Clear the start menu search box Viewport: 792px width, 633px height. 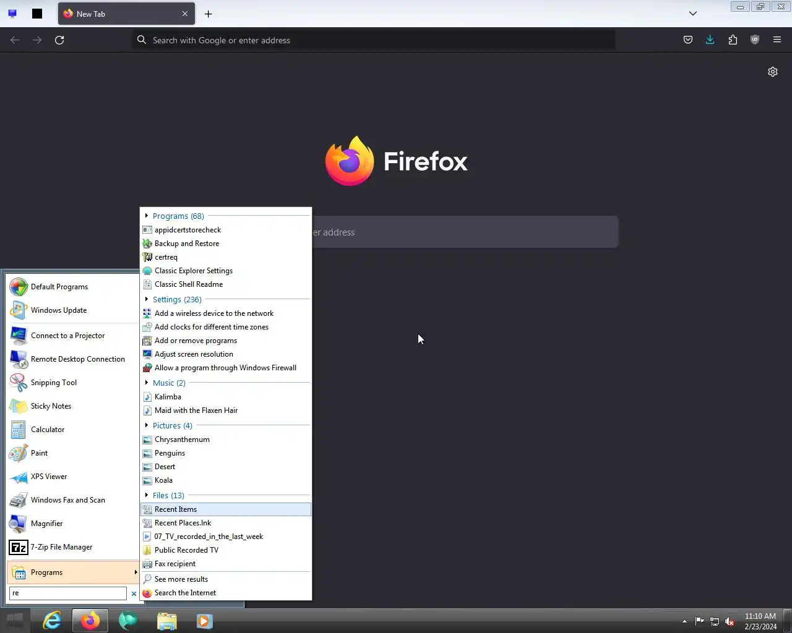(134, 593)
